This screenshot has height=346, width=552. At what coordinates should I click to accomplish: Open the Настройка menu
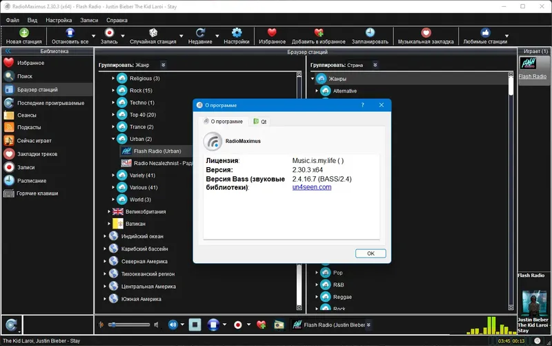pyautogui.click(x=59, y=21)
